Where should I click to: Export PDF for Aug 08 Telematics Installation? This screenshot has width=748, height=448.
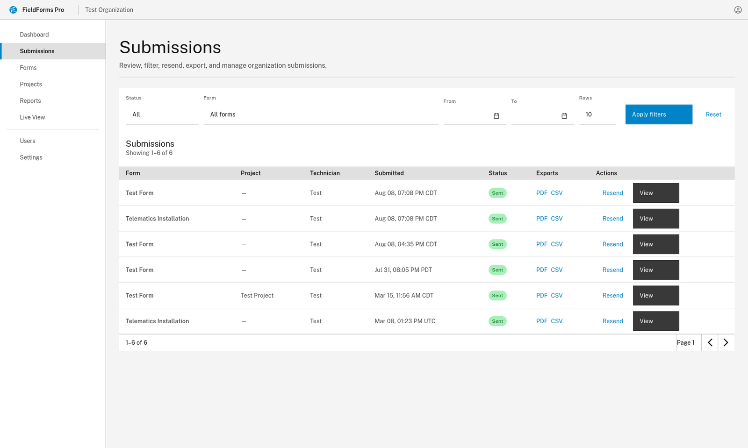(542, 219)
